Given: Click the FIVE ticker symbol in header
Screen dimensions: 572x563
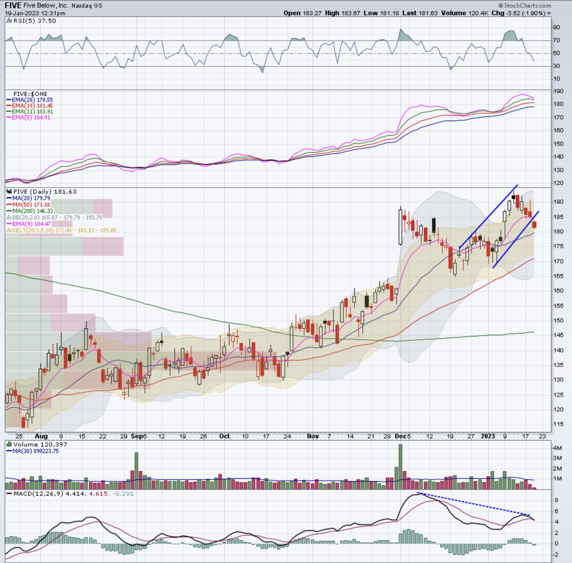Looking at the screenshot, I should [13, 6].
